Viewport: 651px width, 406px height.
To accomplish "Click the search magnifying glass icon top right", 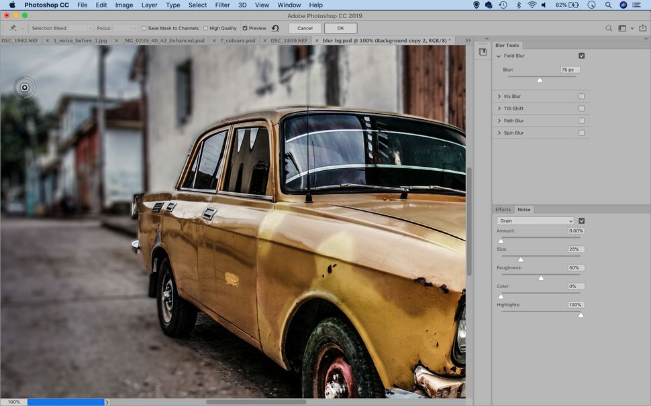I will [x=609, y=28].
